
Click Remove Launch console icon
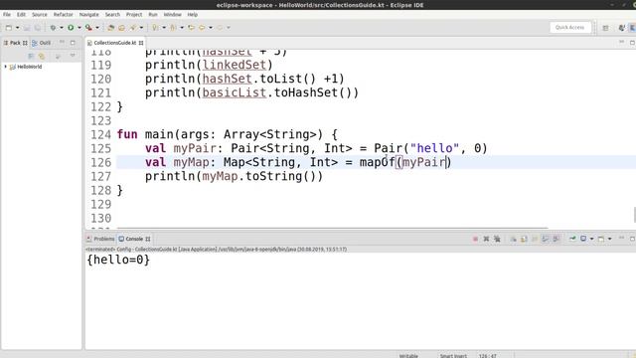(x=486, y=239)
